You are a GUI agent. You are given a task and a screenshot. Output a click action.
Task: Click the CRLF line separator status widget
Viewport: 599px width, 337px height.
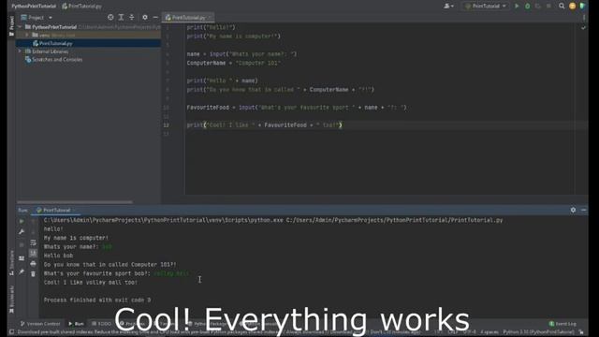(x=453, y=332)
